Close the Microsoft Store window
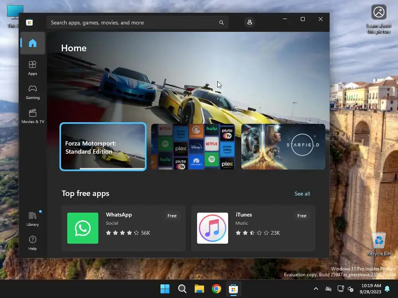Viewport: 398px width, 298px height. click(x=321, y=19)
